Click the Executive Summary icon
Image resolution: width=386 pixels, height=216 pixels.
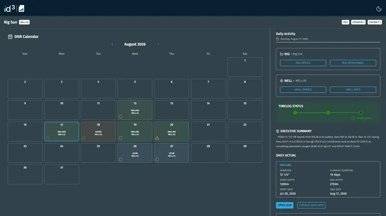point(277,131)
